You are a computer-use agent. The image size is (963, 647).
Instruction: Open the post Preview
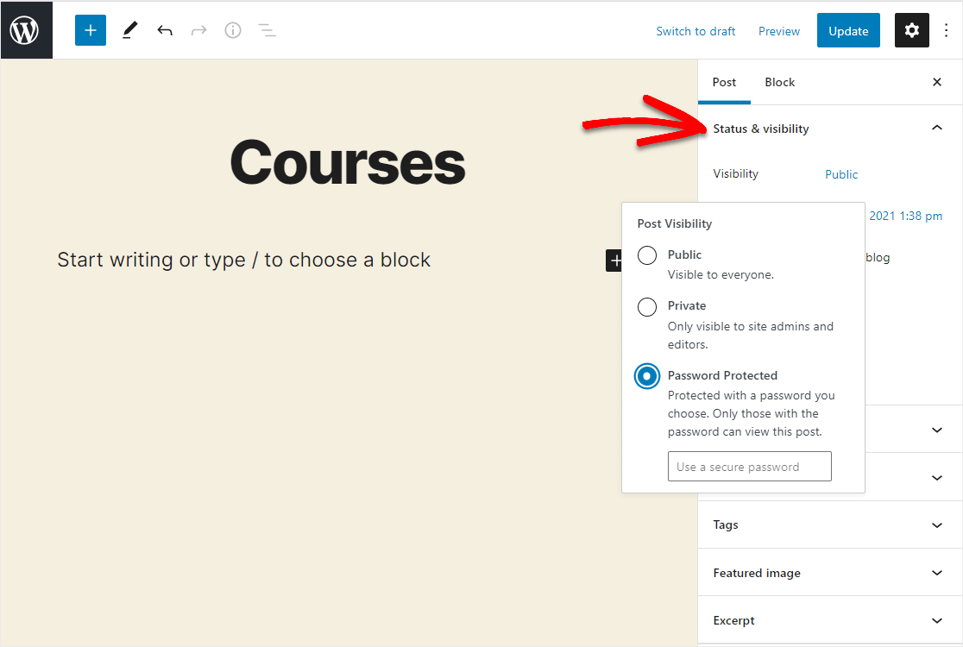(778, 31)
